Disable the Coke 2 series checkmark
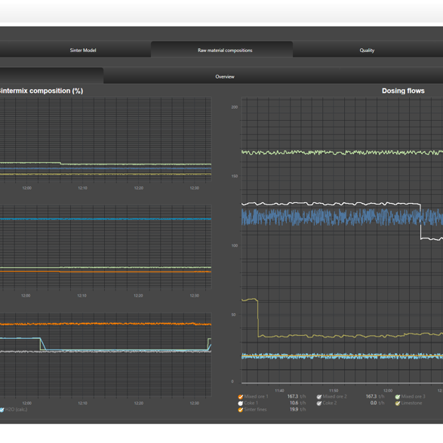 point(319,403)
